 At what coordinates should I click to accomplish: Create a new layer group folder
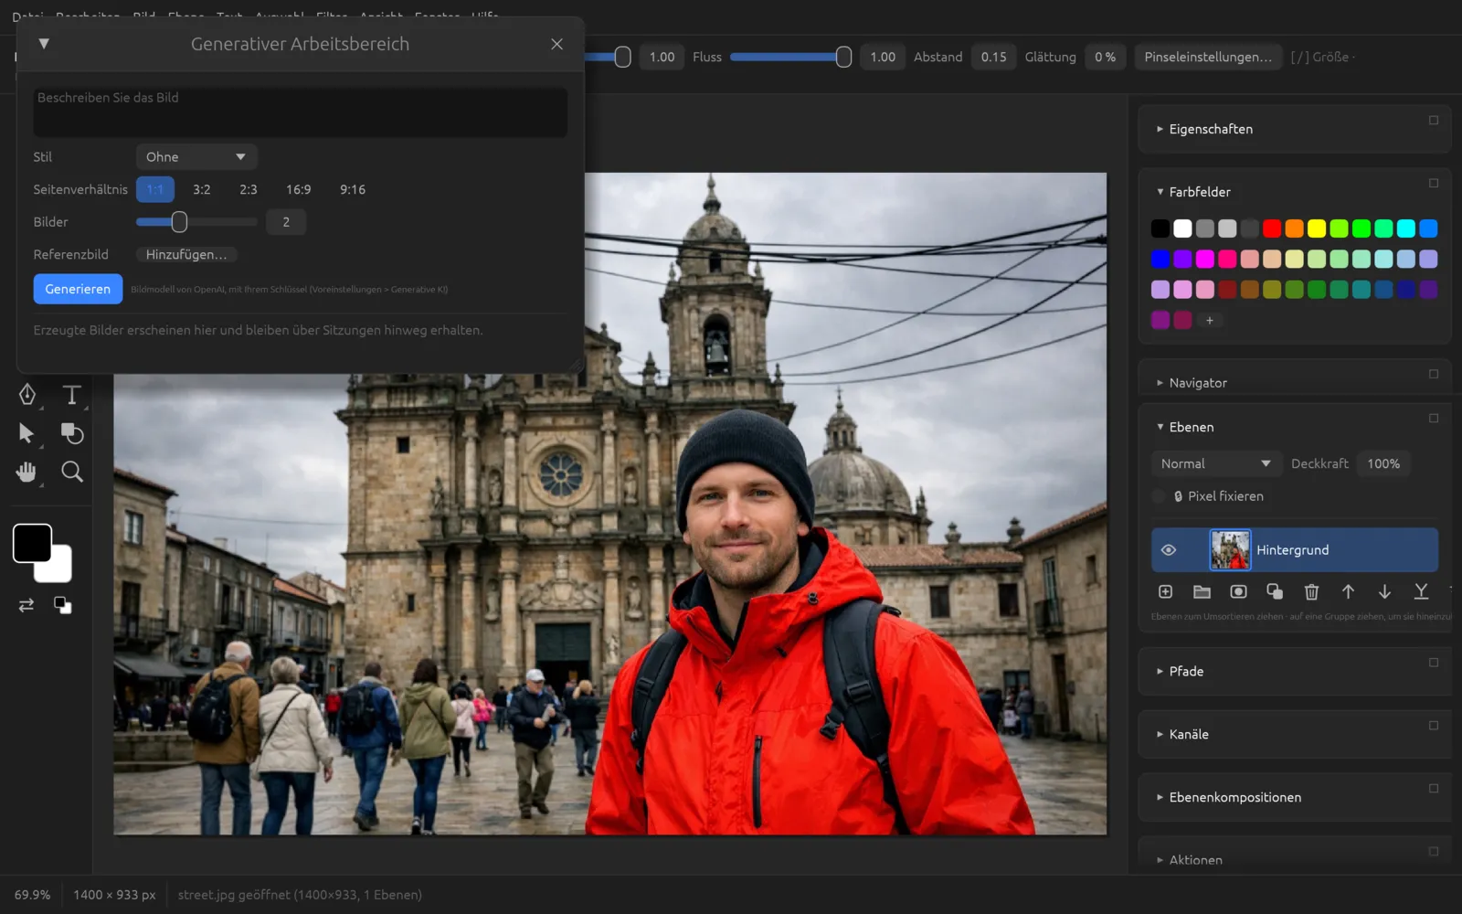point(1202,592)
